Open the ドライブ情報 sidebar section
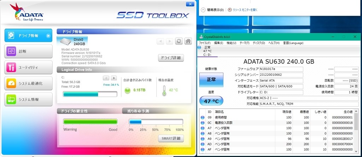Image resolution: width=362 pixels, height=157 pixels. click(28, 36)
